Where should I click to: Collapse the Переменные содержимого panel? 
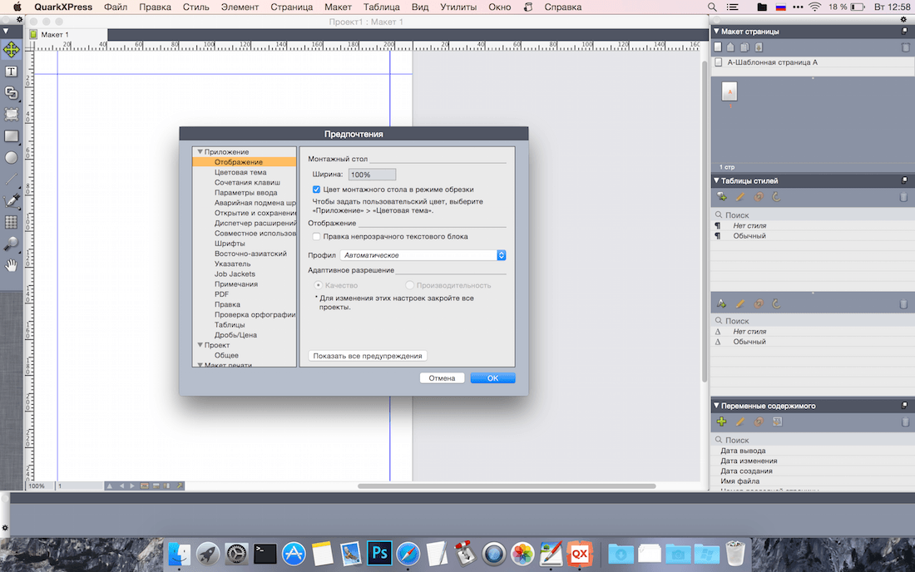(716, 405)
